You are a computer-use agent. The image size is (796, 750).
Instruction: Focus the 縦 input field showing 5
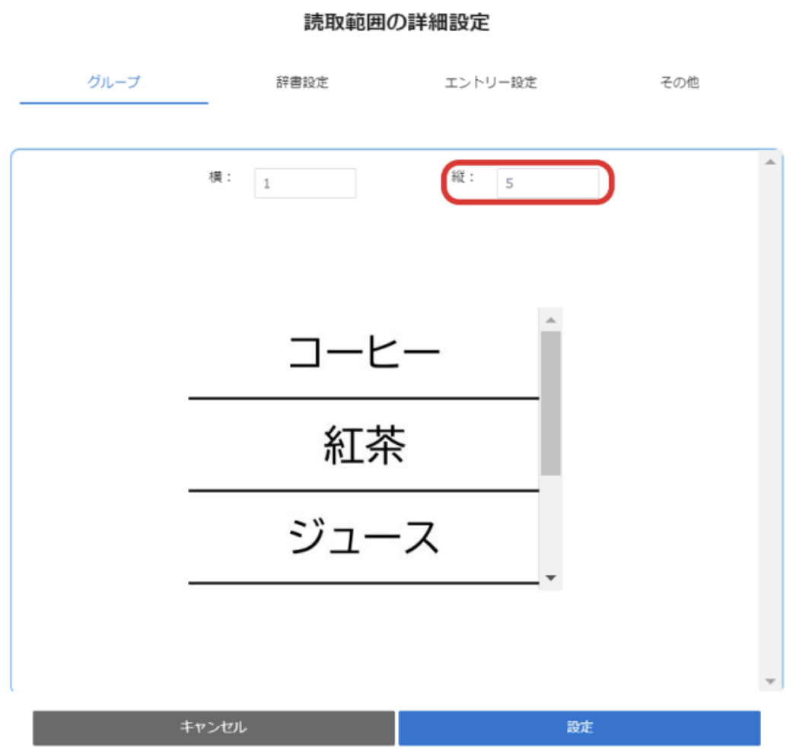[547, 183]
